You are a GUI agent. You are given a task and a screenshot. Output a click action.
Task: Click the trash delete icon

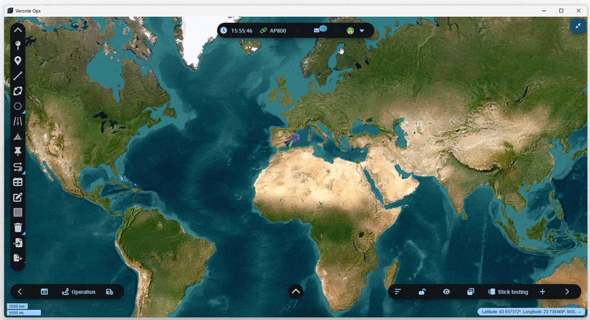[18, 228]
